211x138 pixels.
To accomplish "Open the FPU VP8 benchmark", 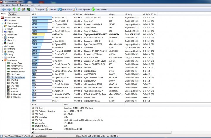I will (x=14, y=89).
